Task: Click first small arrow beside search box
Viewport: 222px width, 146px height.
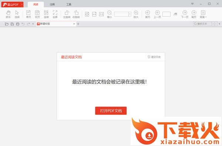Action: coord(213,24)
